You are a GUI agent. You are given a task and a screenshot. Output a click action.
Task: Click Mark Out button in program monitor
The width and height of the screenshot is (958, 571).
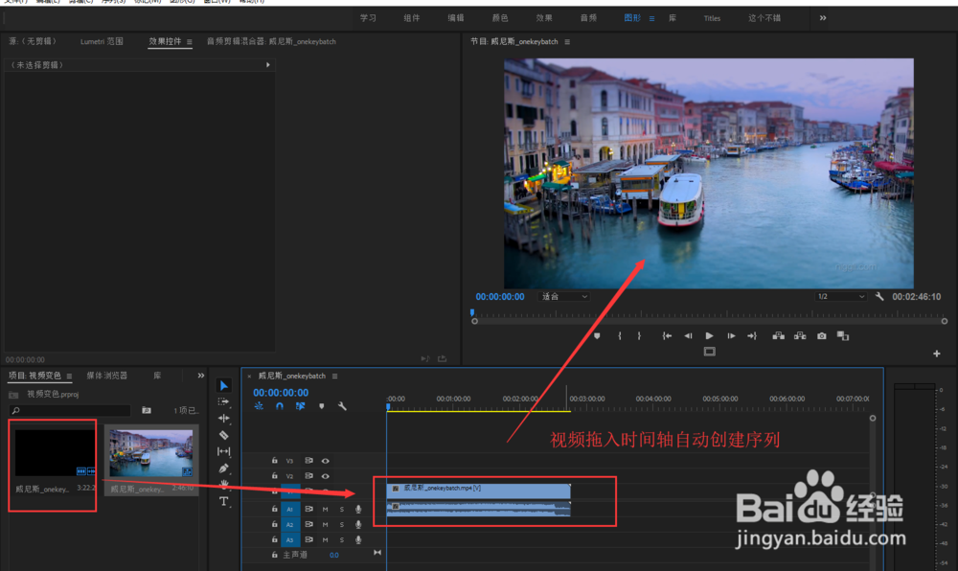[639, 336]
